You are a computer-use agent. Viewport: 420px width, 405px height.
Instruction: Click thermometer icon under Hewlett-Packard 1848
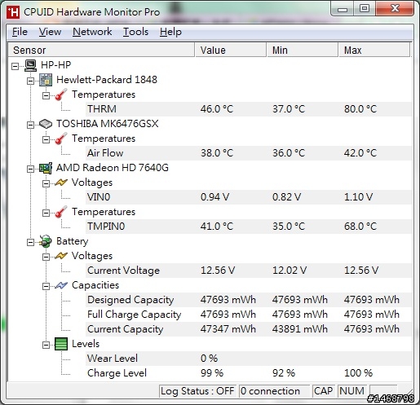[x=61, y=95]
